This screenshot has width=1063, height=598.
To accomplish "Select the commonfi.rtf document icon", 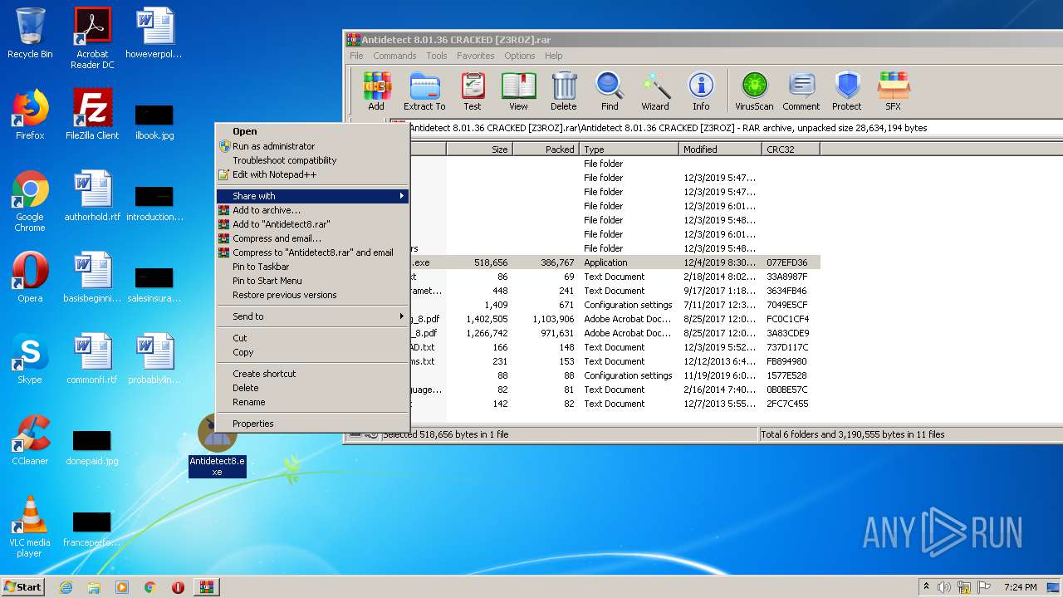I will coord(92,359).
